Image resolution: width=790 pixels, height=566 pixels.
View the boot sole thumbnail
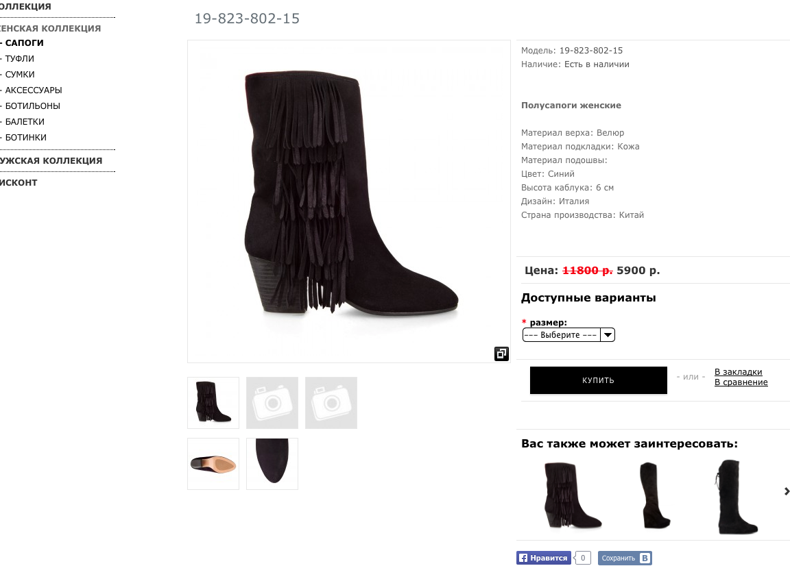tap(213, 464)
